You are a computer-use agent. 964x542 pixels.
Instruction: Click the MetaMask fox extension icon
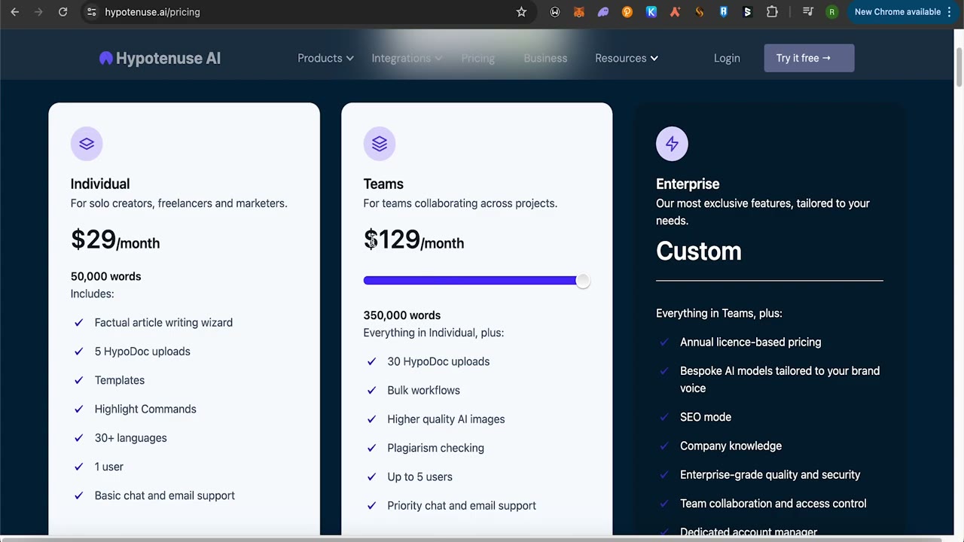click(x=579, y=12)
